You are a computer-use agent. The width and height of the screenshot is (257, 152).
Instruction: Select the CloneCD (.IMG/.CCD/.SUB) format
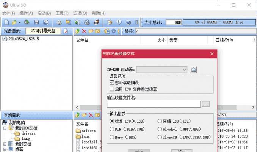[160, 137]
